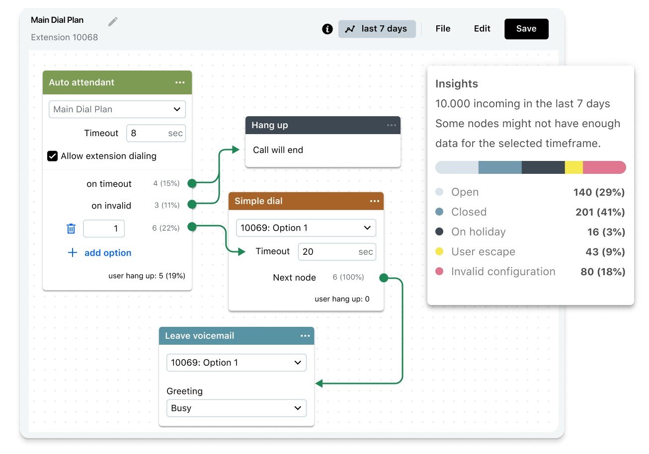The width and height of the screenshot is (649, 454).
Task: Open the Hang up node's ellipsis menu
Action: tap(391, 125)
